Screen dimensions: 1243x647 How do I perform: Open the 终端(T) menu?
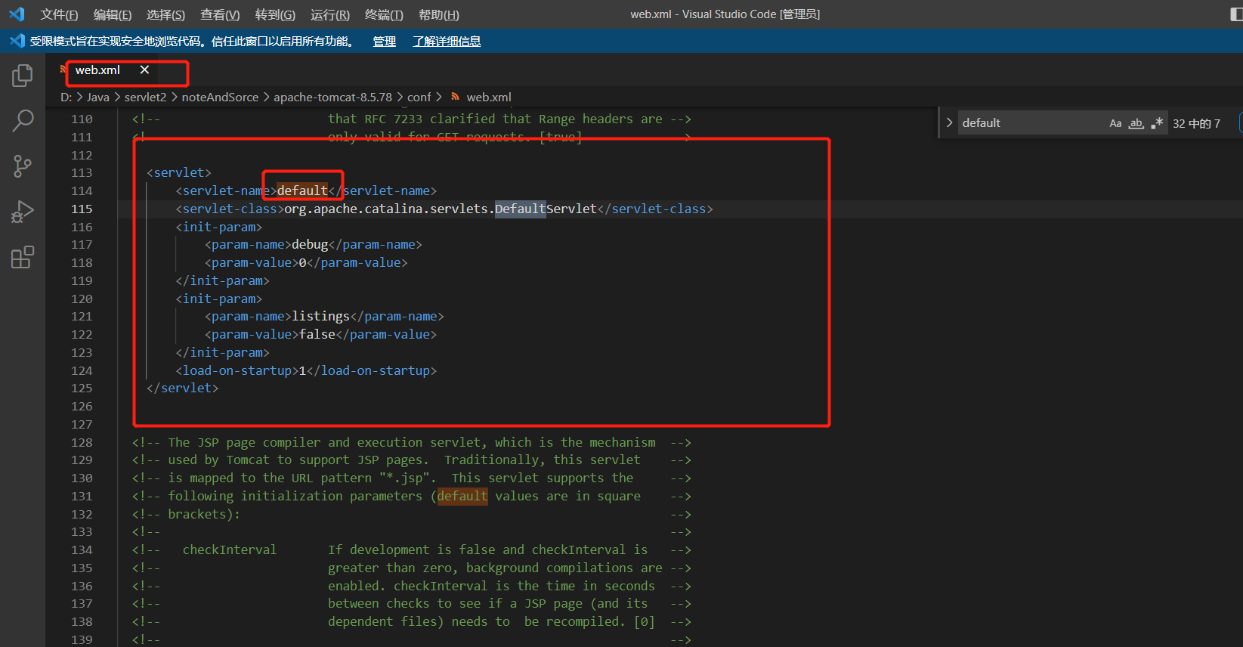pos(384,14)
